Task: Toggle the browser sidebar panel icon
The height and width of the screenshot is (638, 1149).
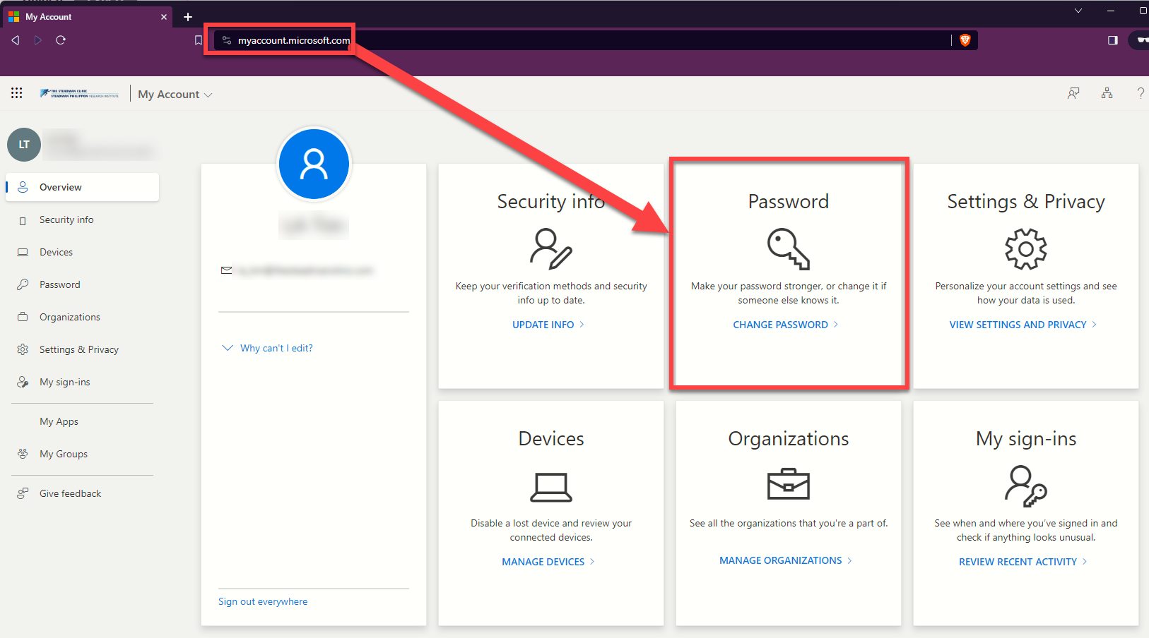Action: click(1113, 40)
